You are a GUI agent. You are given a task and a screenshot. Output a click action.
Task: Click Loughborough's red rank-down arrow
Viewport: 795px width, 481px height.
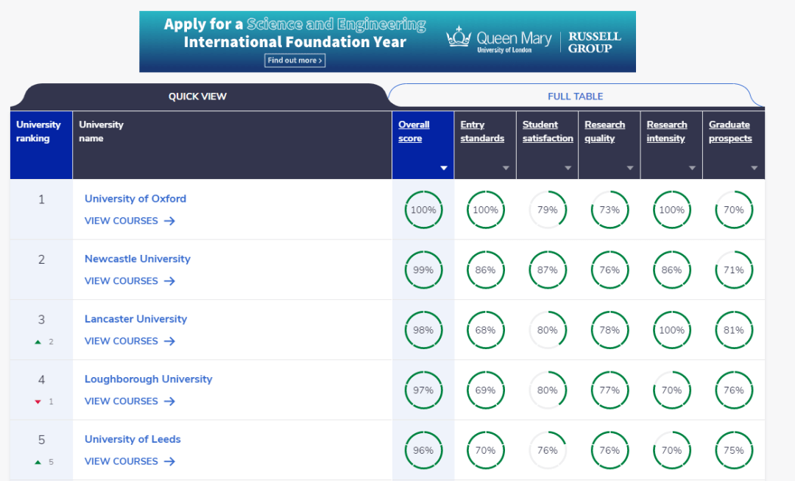38,402
